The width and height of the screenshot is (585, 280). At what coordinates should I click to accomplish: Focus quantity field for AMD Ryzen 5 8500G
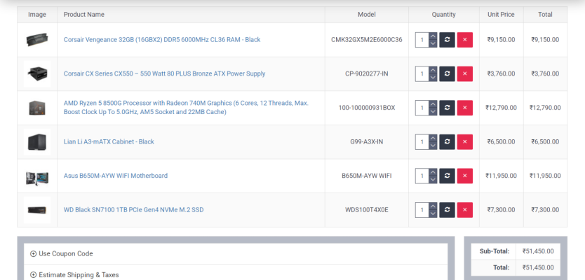tap(422, 108)
